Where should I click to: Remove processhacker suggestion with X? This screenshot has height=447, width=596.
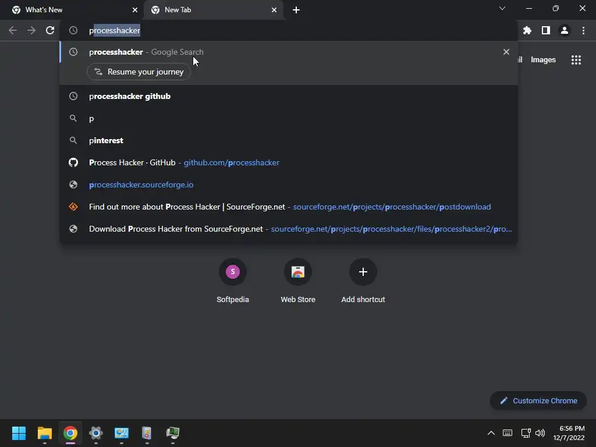pos(506,52)
